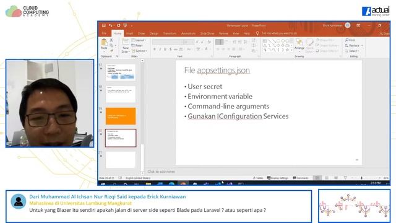Click the Save icon in quick access toolbar

pyautogui.click(x=104, y=25)
